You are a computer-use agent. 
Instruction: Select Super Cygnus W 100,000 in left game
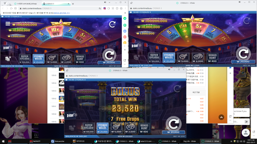[x=24, y=59]
